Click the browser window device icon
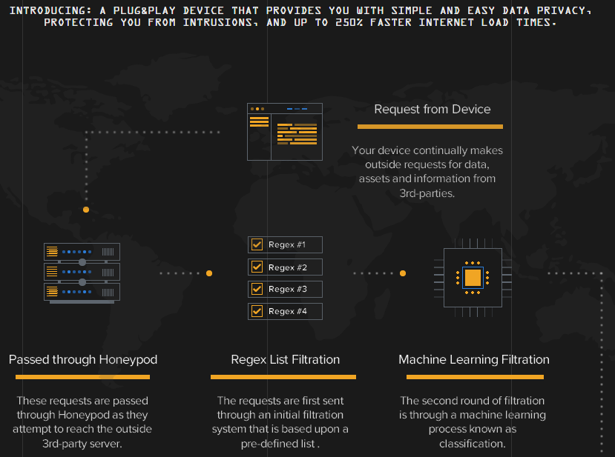The width and height of the screenshot is (615, 457). pos(285,132)
